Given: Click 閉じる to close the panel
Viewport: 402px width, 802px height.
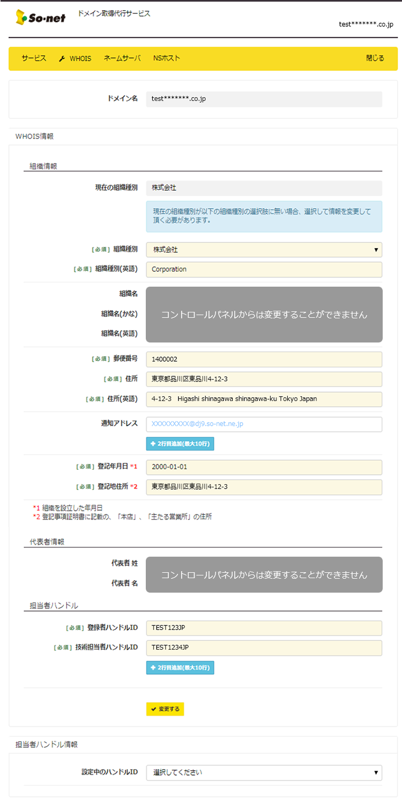Looking at the screenshot, I should pos(375,59).
